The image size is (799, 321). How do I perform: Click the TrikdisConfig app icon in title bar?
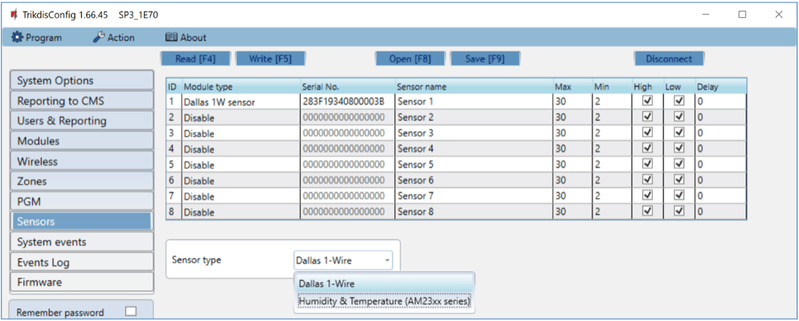point(13,15)
